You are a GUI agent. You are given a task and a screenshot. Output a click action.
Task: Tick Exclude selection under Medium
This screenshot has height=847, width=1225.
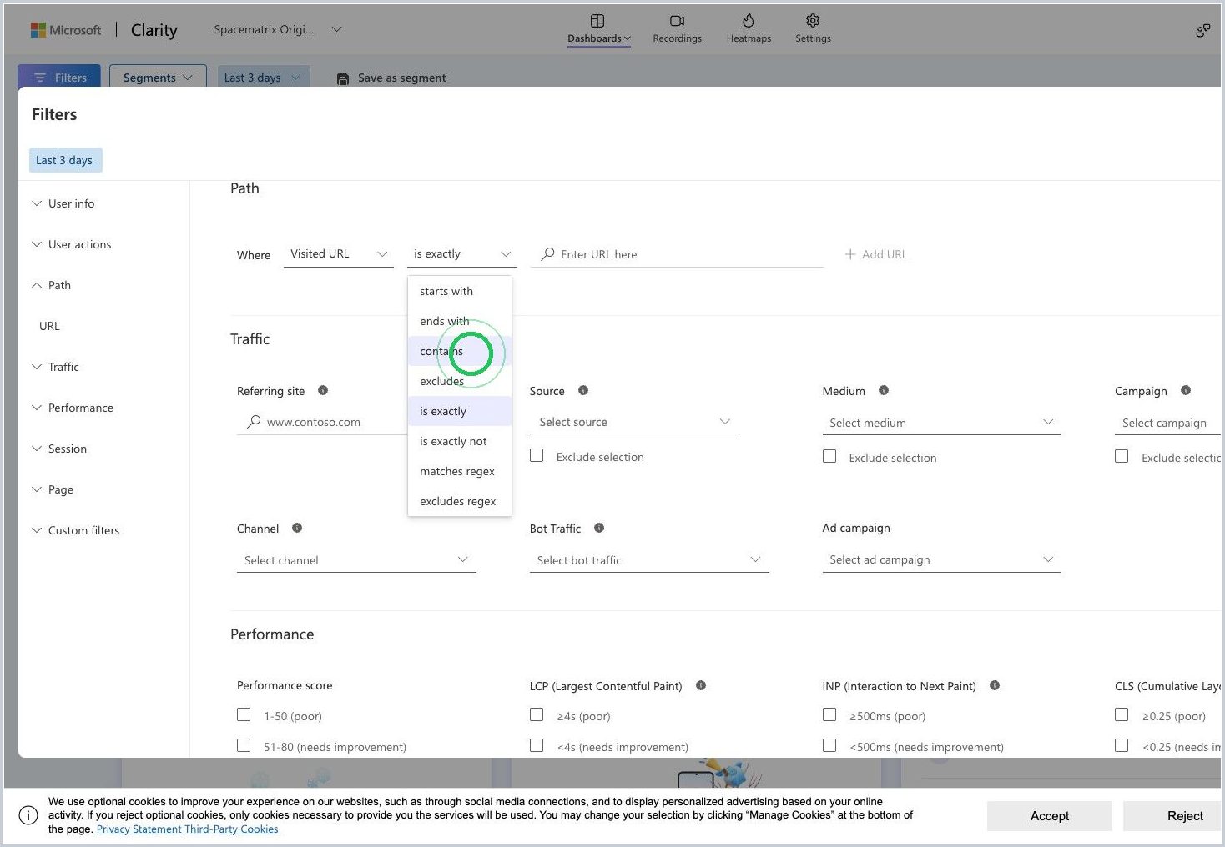click(x=829, y=456)
